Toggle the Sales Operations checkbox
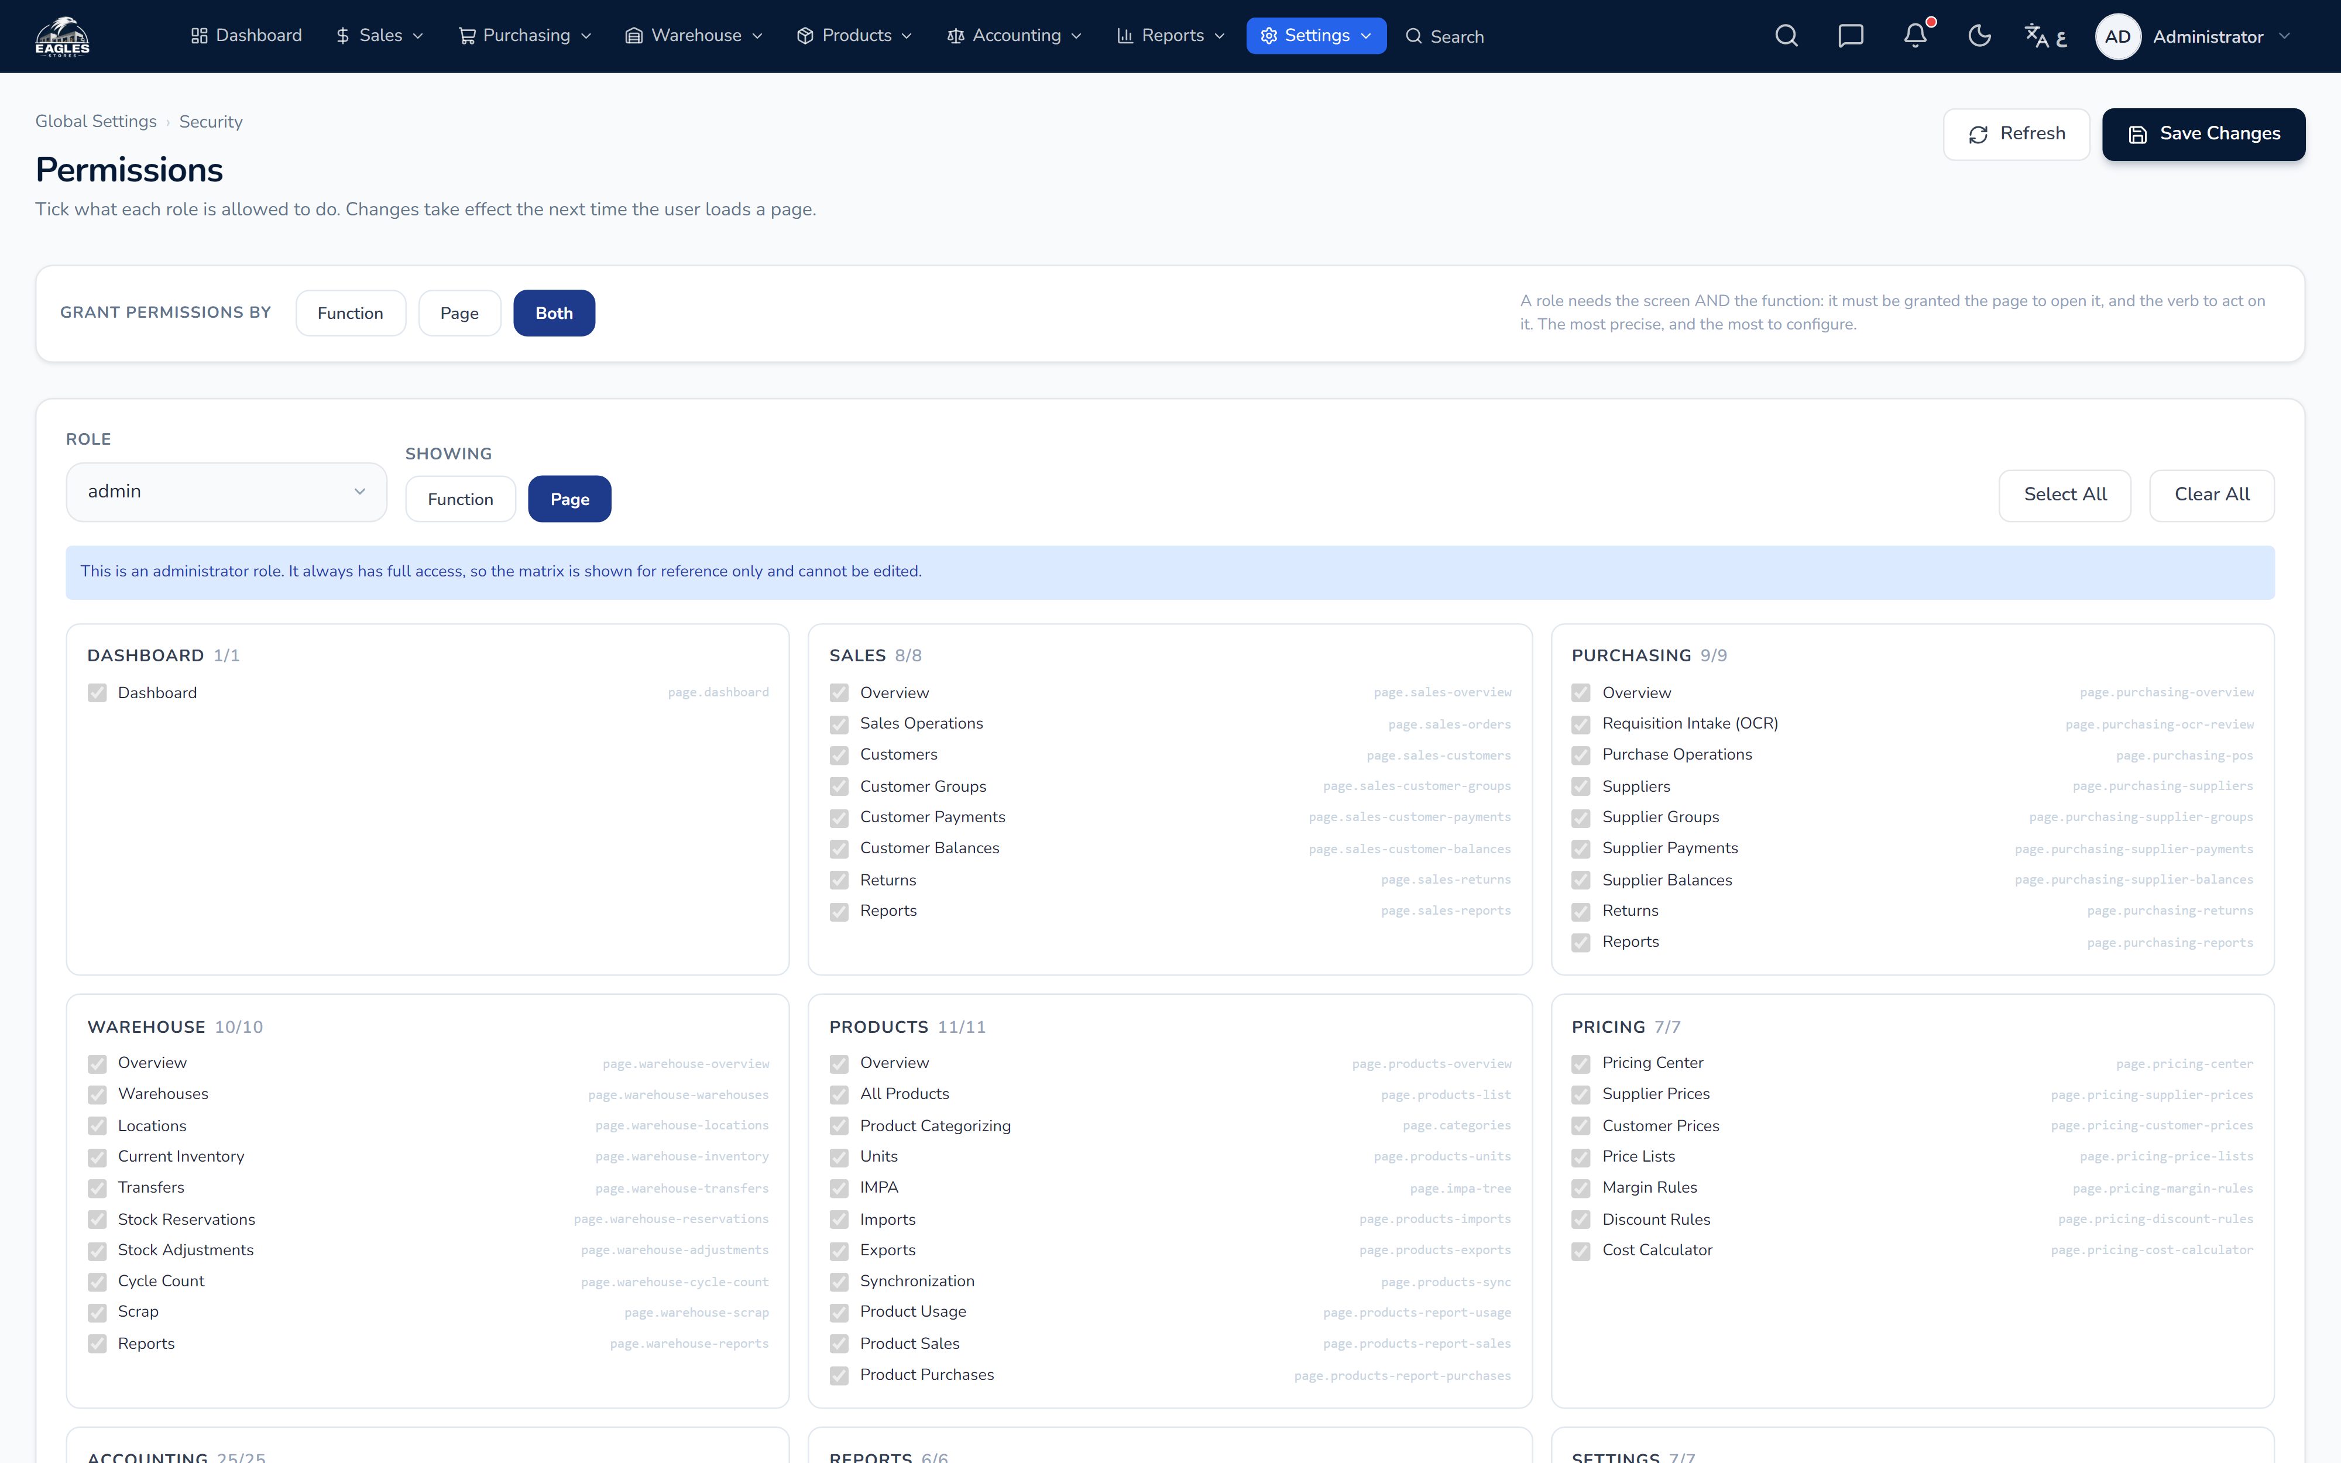Screen dimensions: 2341x1463 (x=839, y=724)
